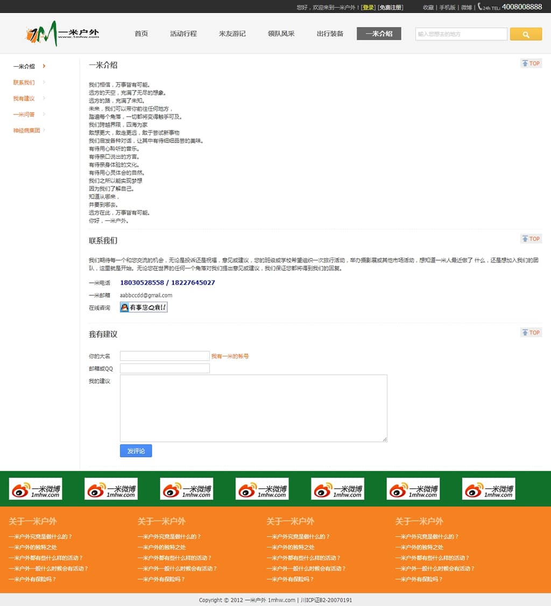Expand 一米问答 in the left sidebar

(24, 115)
